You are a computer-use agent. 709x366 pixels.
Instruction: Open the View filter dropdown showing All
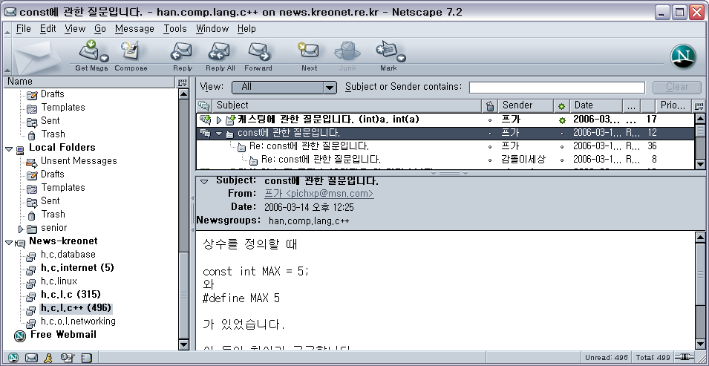click(284, 87)
